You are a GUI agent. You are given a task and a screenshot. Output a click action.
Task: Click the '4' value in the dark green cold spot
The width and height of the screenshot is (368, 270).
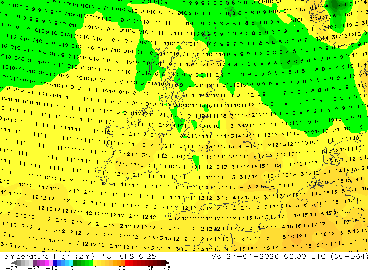tap(345, 5)
